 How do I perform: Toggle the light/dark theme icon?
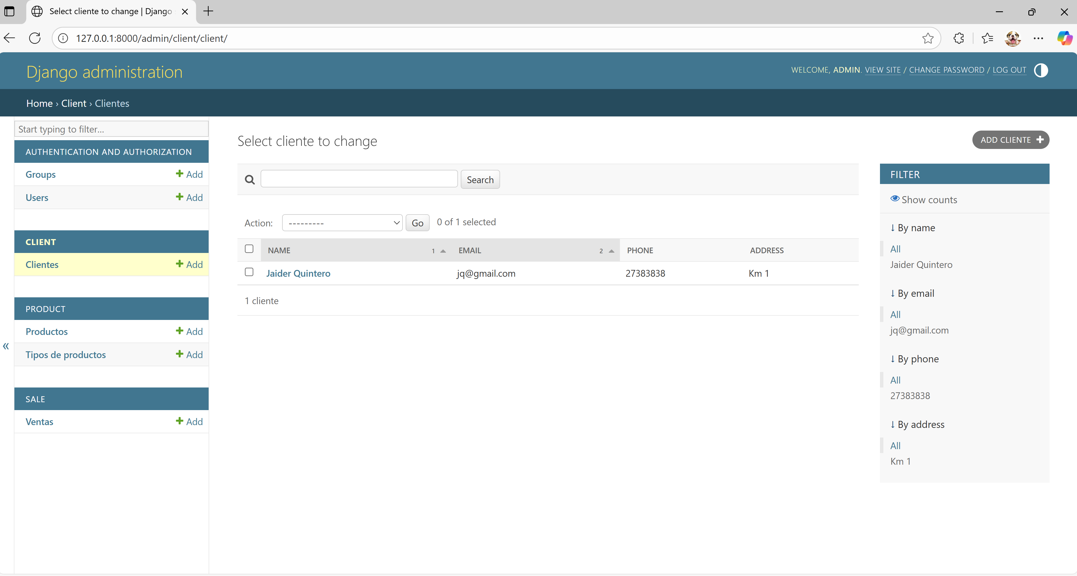point(1041,70)
